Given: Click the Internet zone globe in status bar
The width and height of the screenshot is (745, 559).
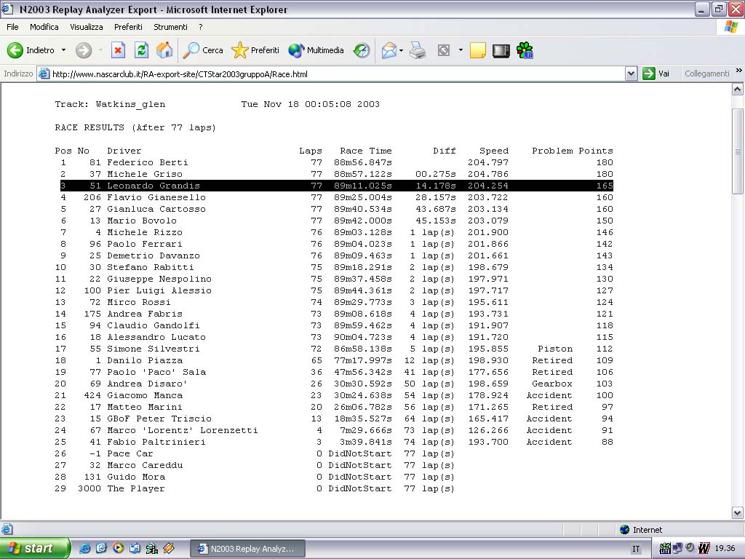Looking at the screenshot, I should [x=624, y=530].
